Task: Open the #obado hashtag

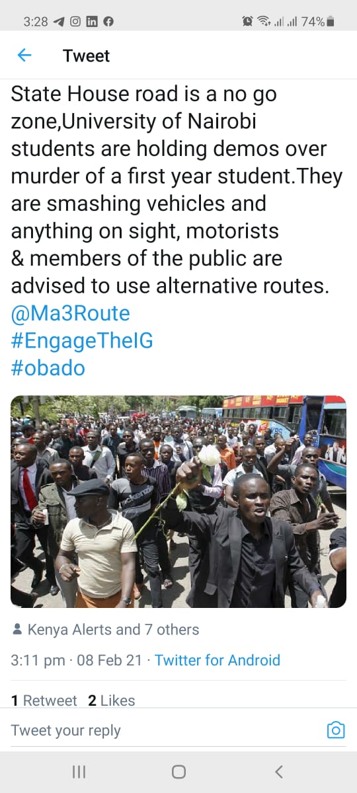Action: click(48, 368)
